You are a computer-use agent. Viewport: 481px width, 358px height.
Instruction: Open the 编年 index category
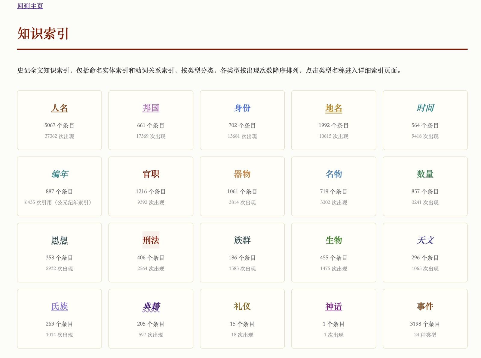[60, 174]
